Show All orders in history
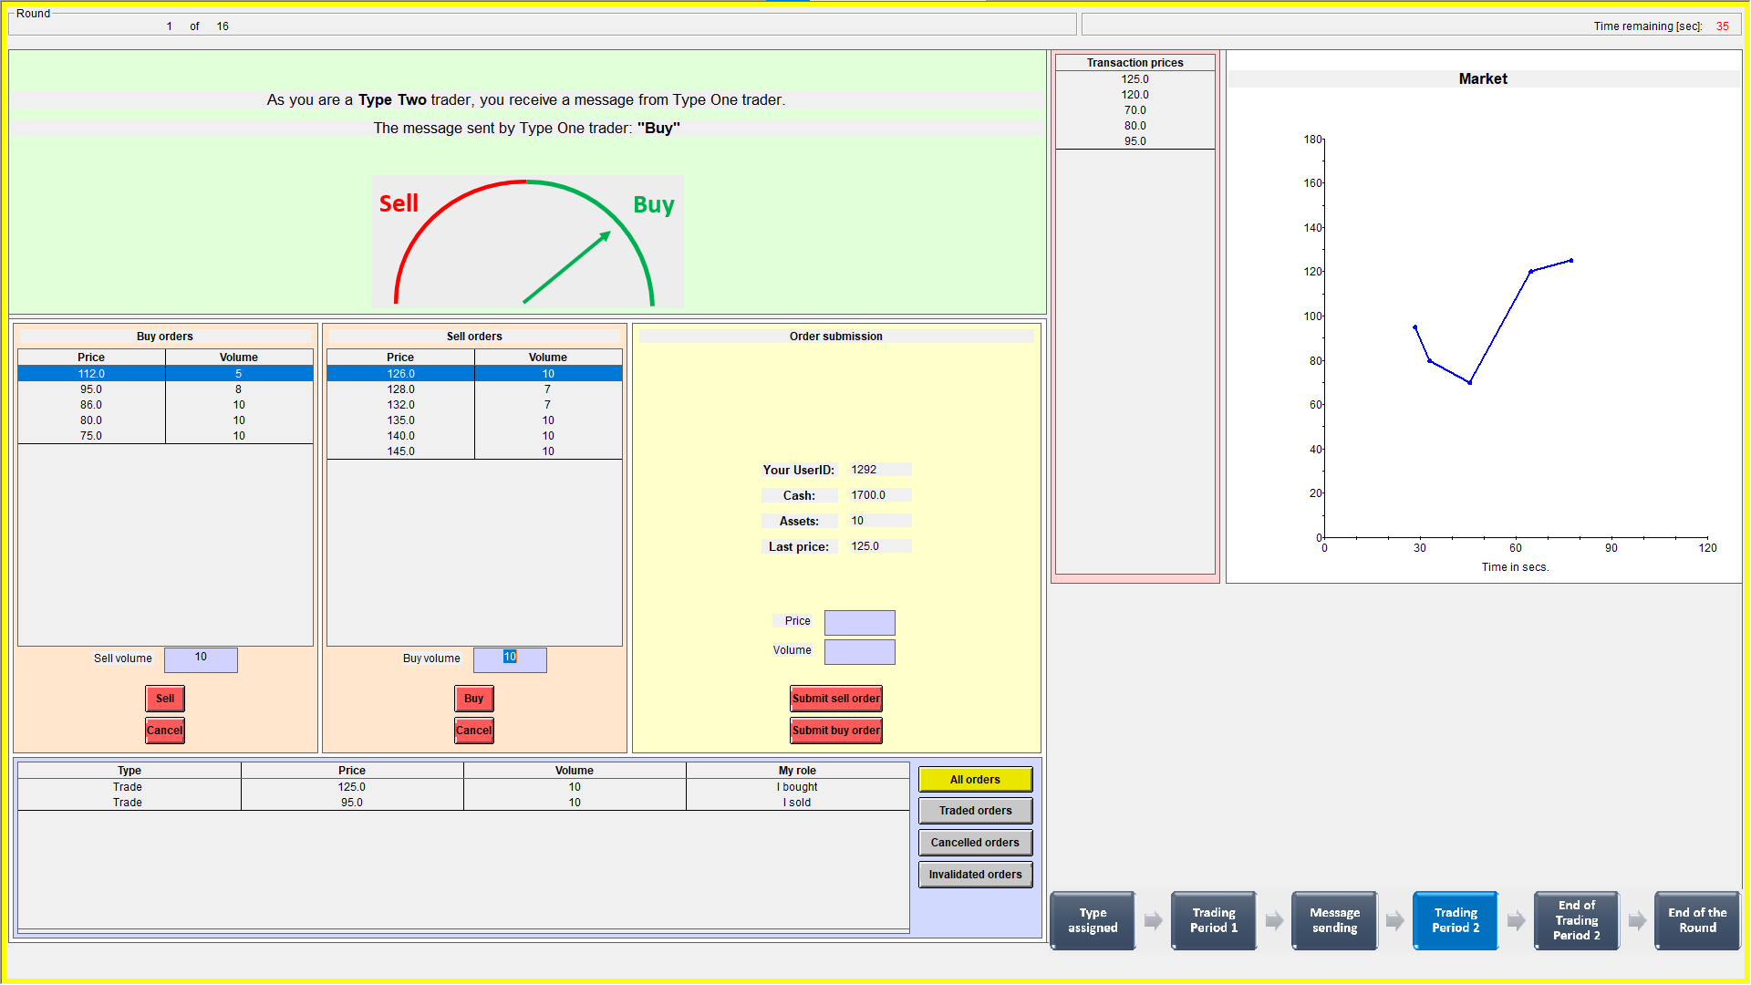The height and width of the screenshot is (985, 1751). tap(975, 780)
